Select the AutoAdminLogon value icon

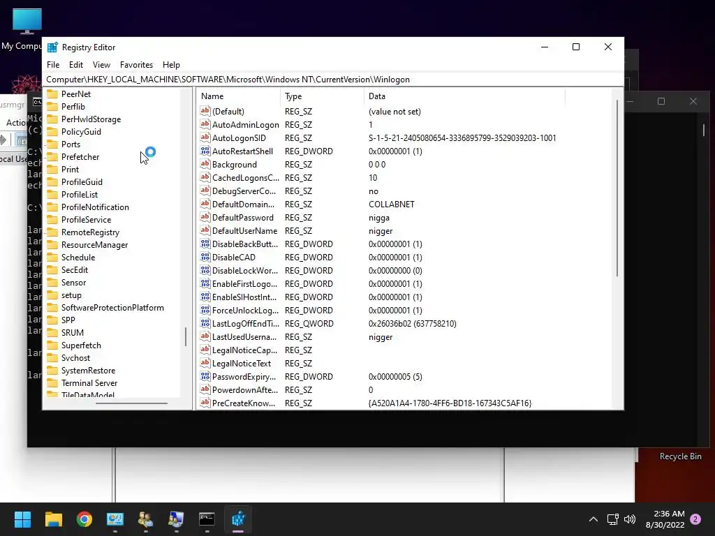tap(205, 124)
